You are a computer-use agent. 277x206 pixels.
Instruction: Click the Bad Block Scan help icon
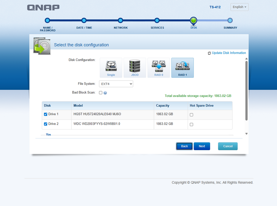[x=105, y=93]
